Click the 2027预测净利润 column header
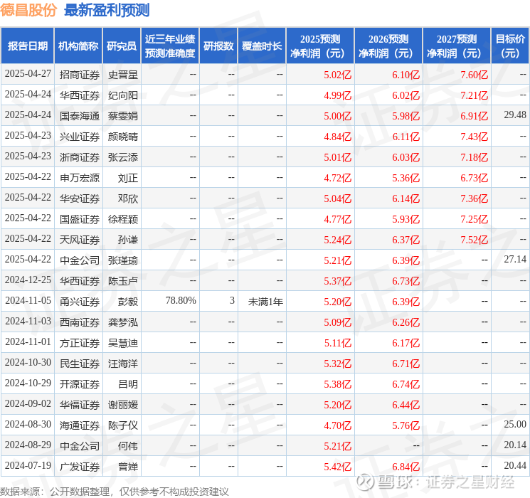The width and height of the screenshot is (530, 498). pos(457,46)
